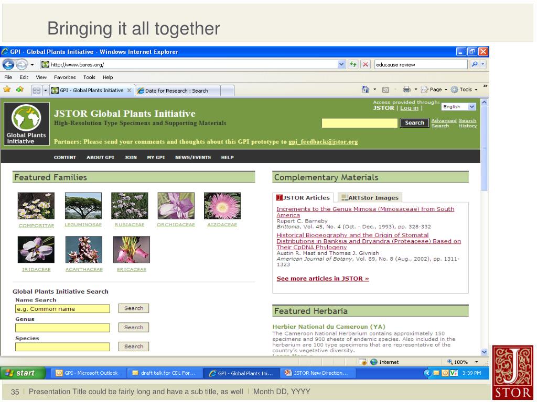Open the Favorites menu
The width and height of the screenshot is (537, 402).
[65, 77]
